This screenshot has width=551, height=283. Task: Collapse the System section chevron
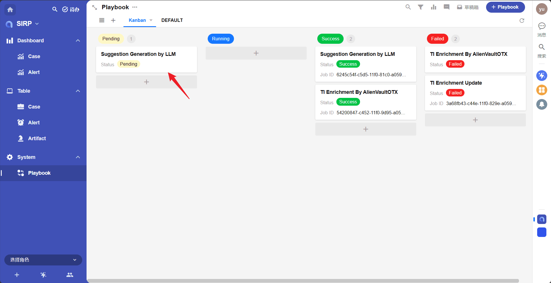pos(78,157)
